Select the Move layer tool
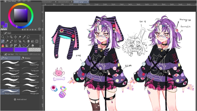197x111 pixels. pos(15,37)
